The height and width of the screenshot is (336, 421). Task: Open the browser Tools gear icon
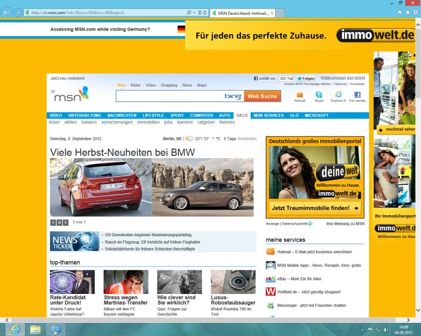[416, 12]
